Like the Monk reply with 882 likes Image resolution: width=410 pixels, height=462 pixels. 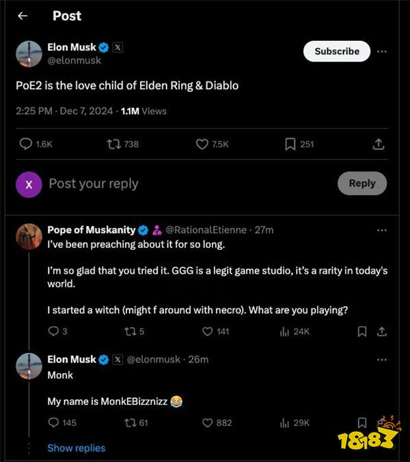click(217, 423)
